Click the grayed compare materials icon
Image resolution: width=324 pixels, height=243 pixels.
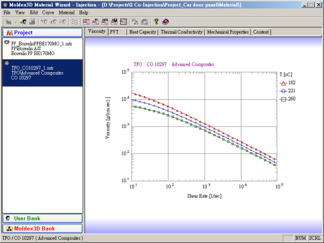coord(135,22)
